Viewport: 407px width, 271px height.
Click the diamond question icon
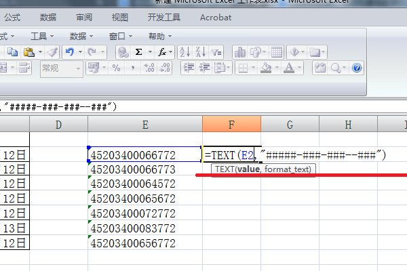[x=294, y=52]
